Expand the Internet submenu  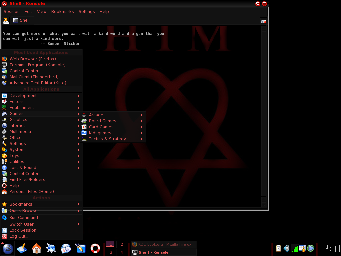click(x=41, y=126)
